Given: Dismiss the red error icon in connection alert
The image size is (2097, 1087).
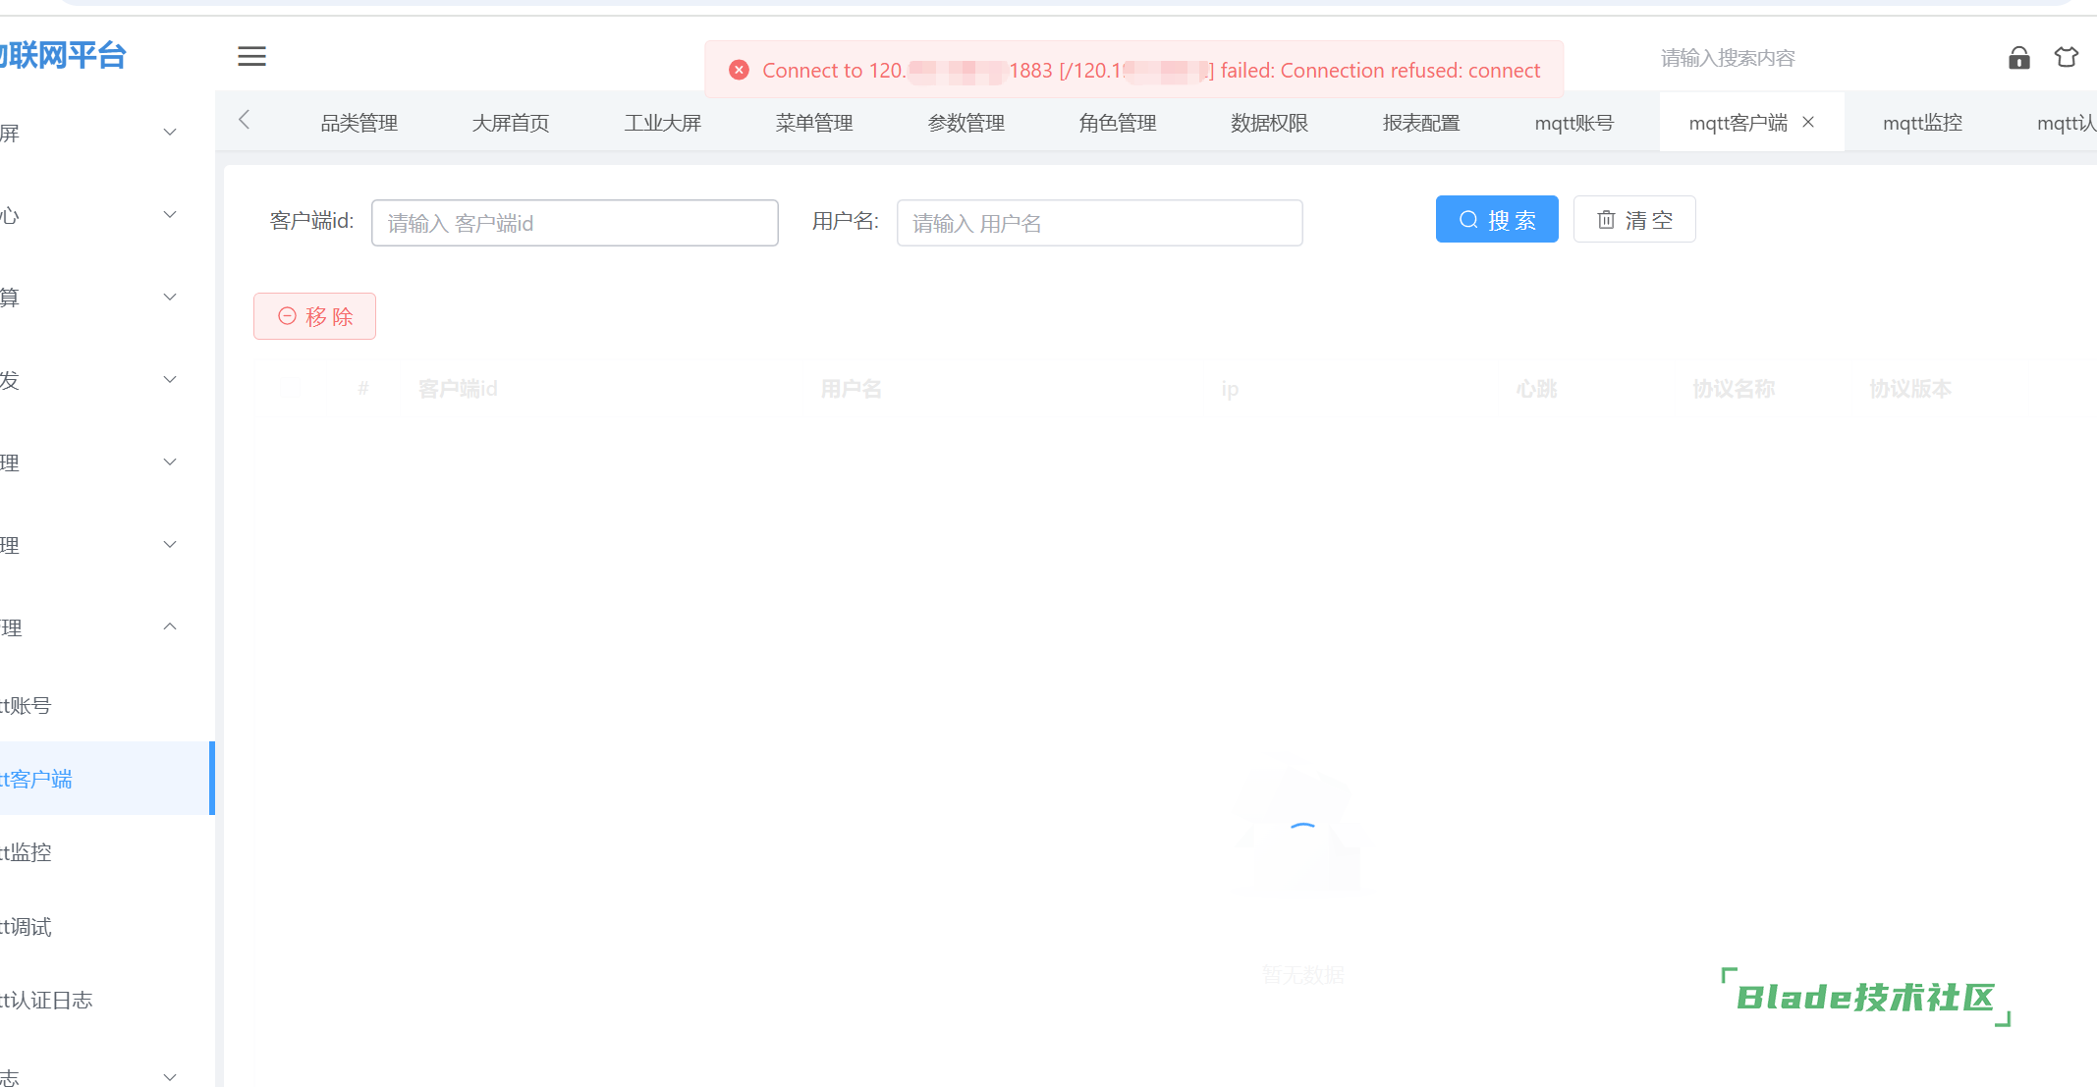Looking at the screenshot, I should point(740,70).
